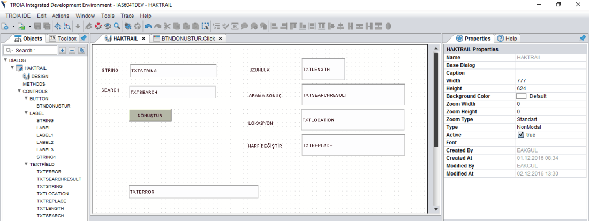Click the undo arrow in the toolbar
The width and height of the screenshot is (589, 221).
tap(148, 26)
